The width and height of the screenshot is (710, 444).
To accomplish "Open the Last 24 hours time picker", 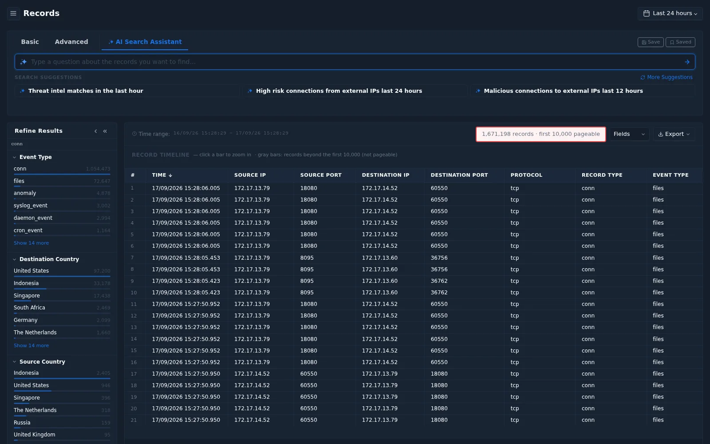I will (670, 13).
